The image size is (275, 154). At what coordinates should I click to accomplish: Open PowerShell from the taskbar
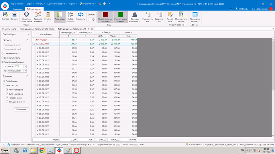25,150
